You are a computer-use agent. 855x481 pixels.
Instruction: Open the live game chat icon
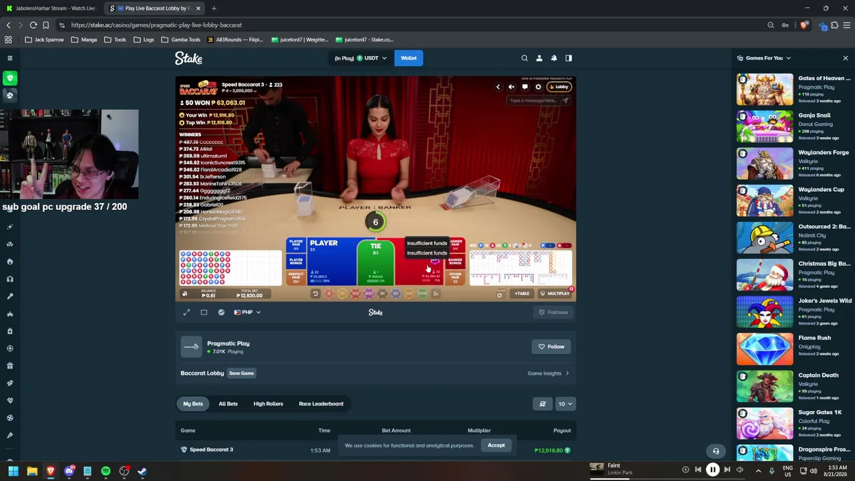click(524, 87)
